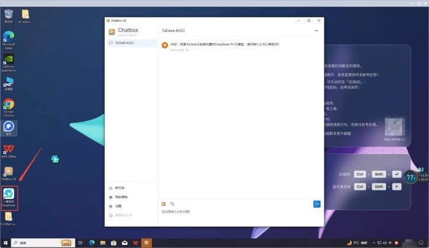Open the three-dot menu beside ToDesk AIGC title
This screenshot has height=248, width=429.
(x=317, y=31)
